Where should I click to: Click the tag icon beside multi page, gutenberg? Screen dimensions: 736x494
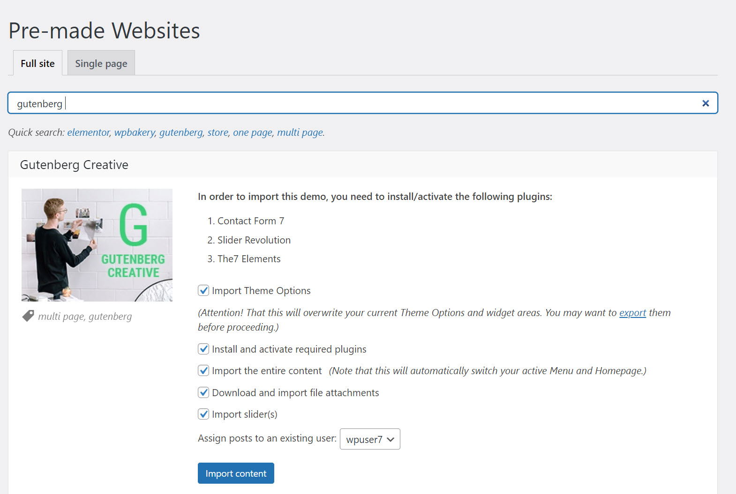[x=28, y=316]
